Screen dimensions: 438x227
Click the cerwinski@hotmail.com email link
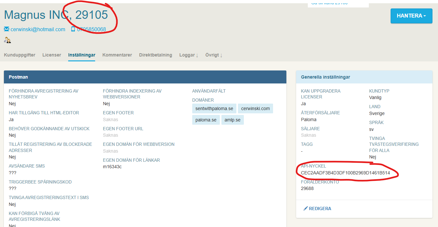(x=38, y=29)
